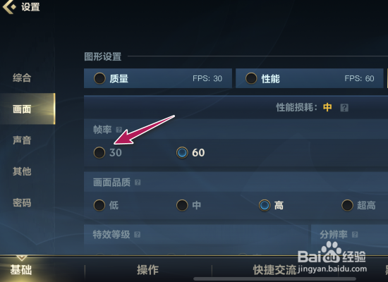Choose the 性能 FPS 60 preset

point(309,78)
